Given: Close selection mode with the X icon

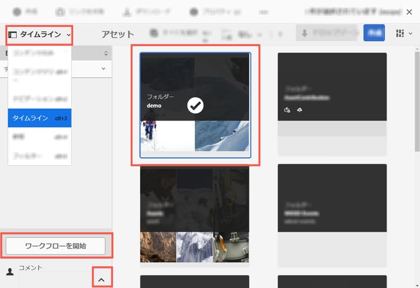Looking at the screenshot, I should pos(409,12).
